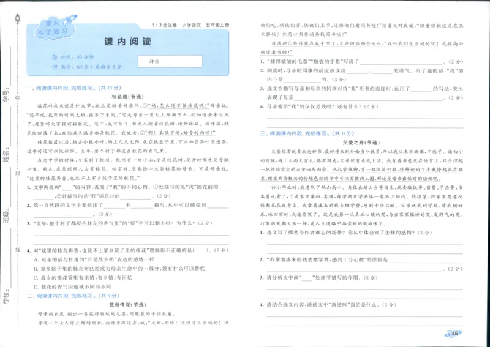Click the question about "我拿着凑来的钱去缴学费"
Image resolution: width=490 pixels, height=347 pixels.
click(361, 264)
